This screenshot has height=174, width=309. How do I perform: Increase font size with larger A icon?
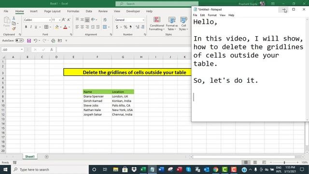63,20
